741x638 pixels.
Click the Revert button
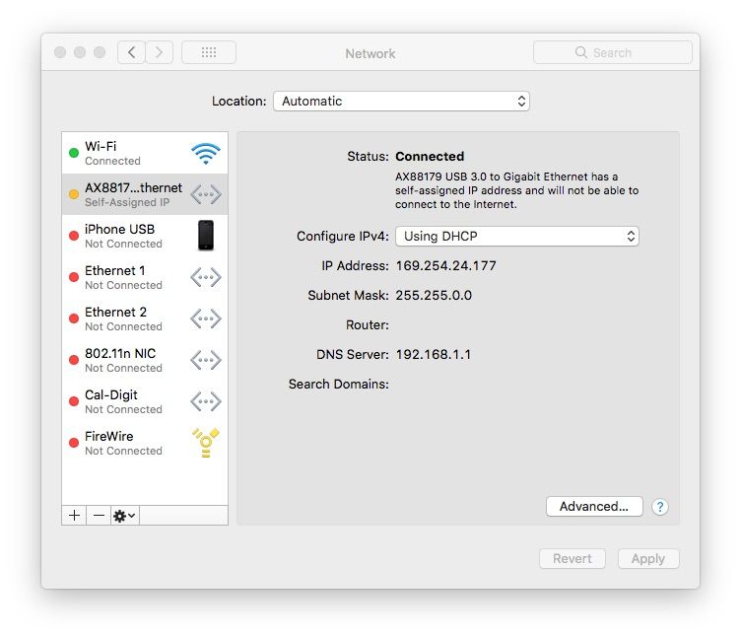pos(572,559)
